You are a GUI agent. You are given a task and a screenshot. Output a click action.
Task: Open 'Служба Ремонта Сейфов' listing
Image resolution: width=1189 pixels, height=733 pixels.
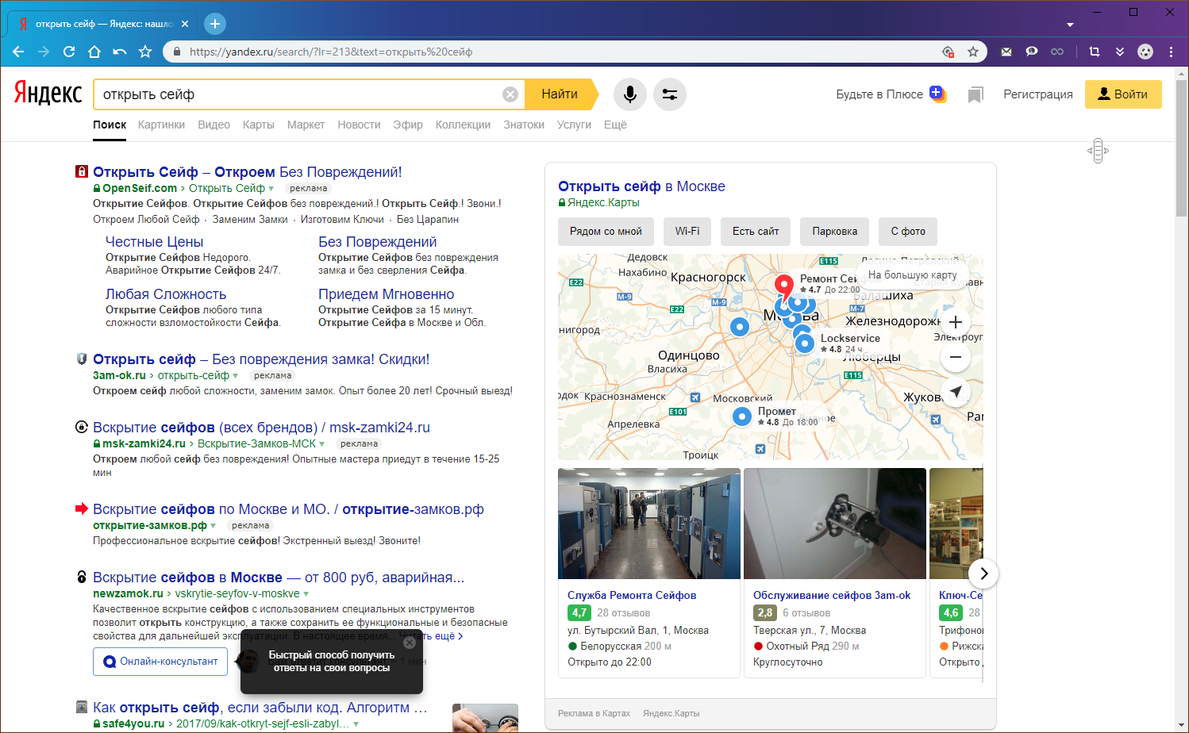(632, 595)
